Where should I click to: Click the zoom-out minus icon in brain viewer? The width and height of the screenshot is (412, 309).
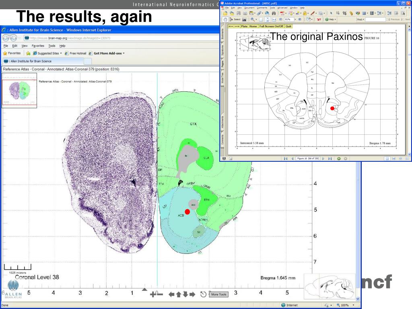click(x=160, y=294)
